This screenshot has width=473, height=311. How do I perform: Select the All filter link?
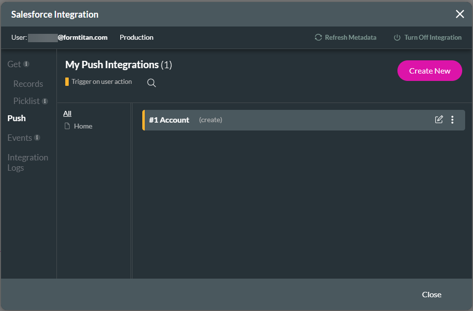click(67, 113)
